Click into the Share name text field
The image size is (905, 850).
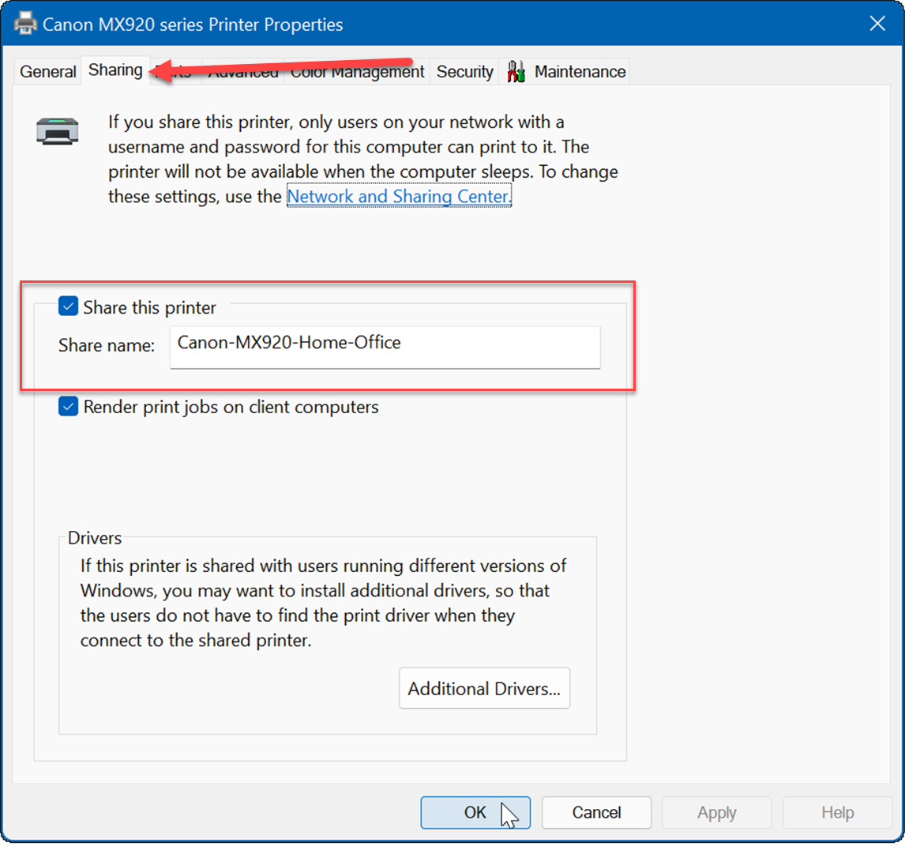coord(385,345)
